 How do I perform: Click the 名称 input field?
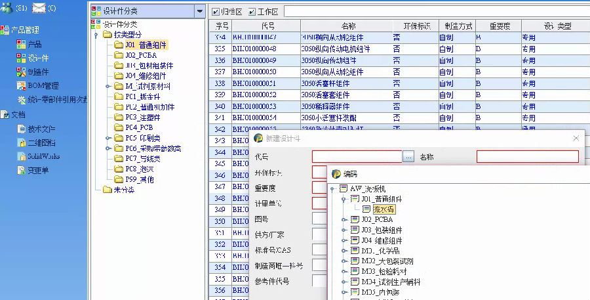pos(527,157)
